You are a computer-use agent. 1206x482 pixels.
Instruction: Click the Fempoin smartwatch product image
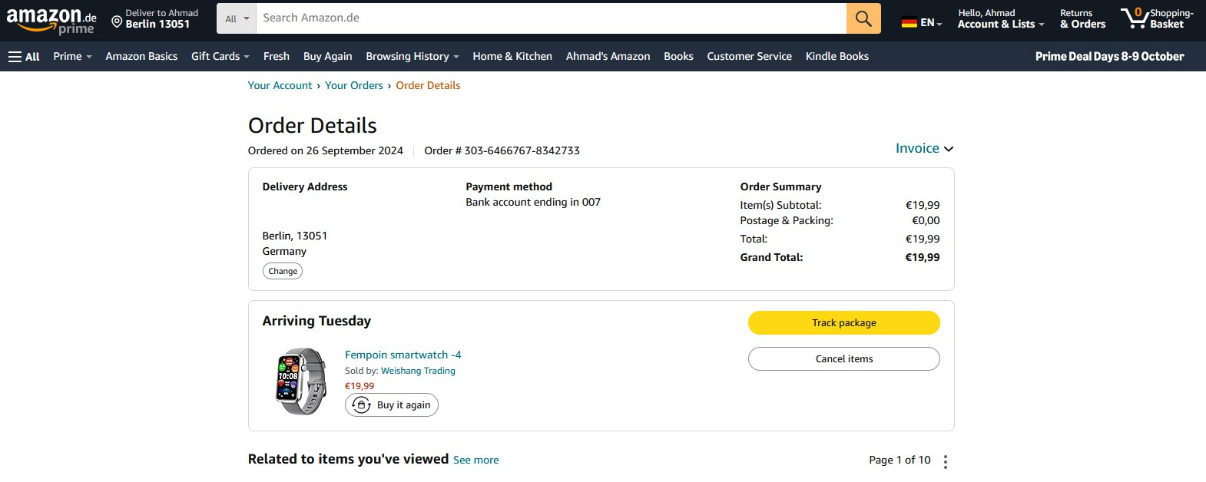coord(301,381)
